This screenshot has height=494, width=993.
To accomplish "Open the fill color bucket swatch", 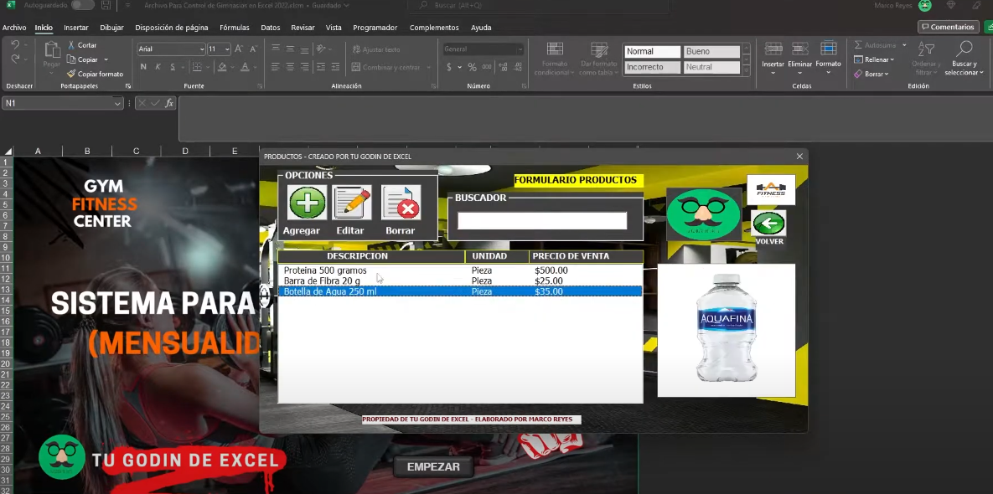I will pos(222,67).
